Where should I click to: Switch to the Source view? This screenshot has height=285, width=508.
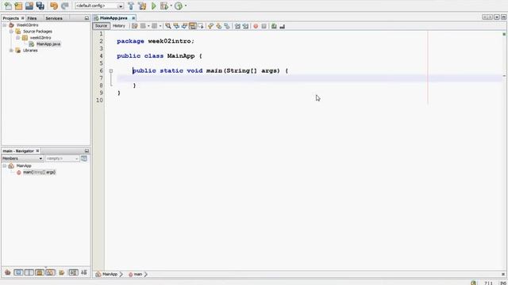(101, 26)
